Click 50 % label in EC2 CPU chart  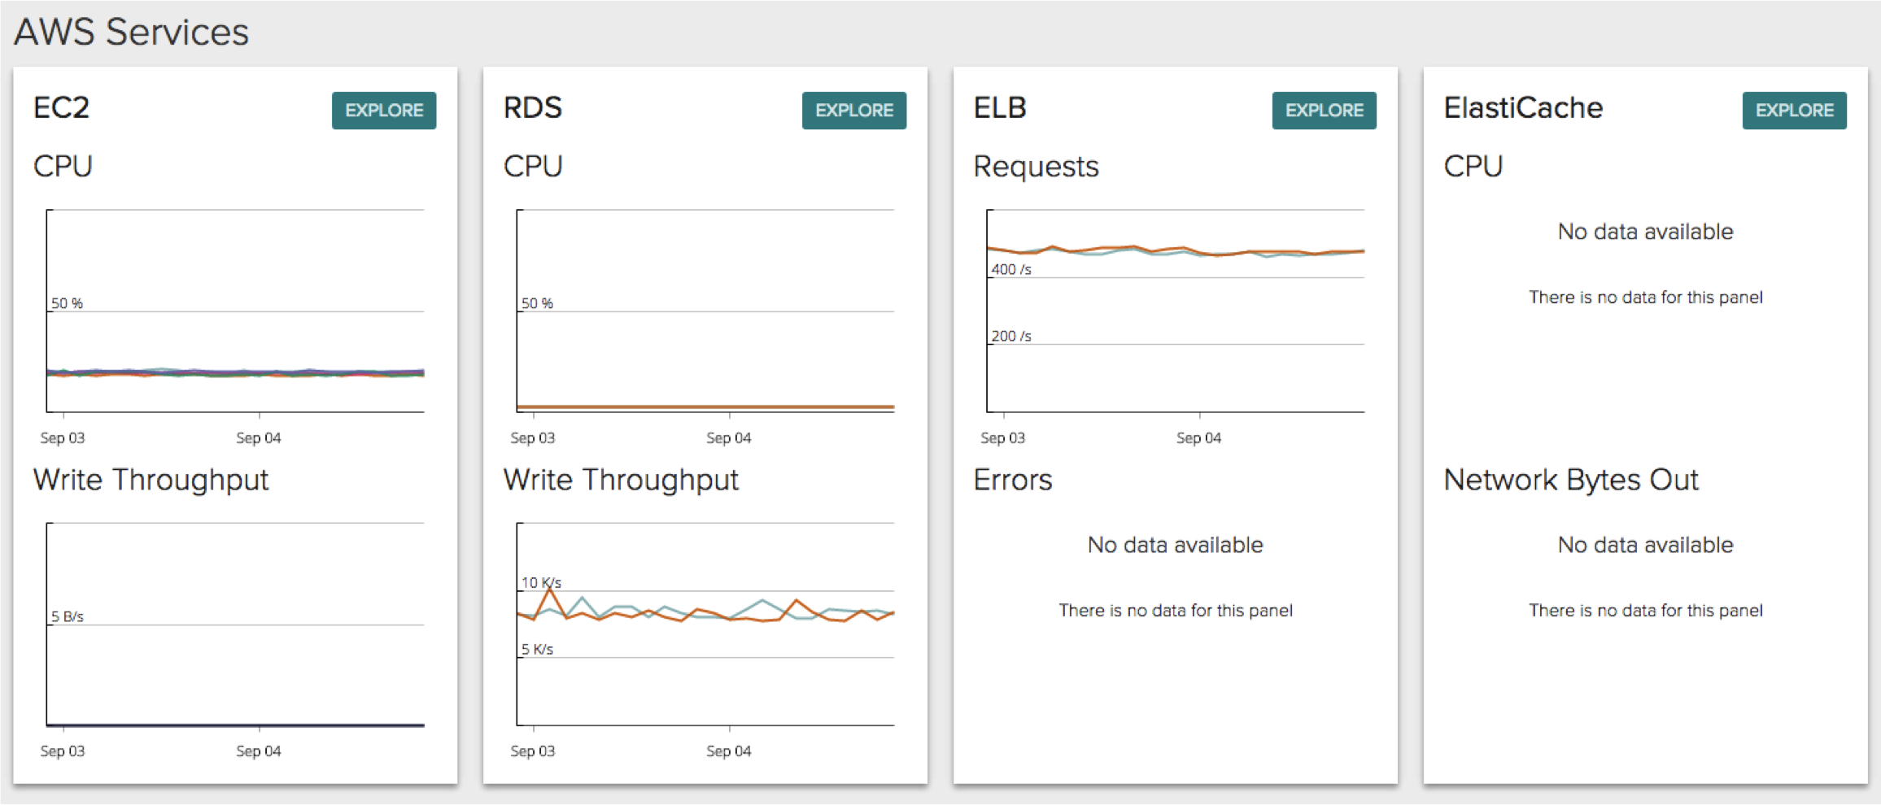tap(67, 303)
